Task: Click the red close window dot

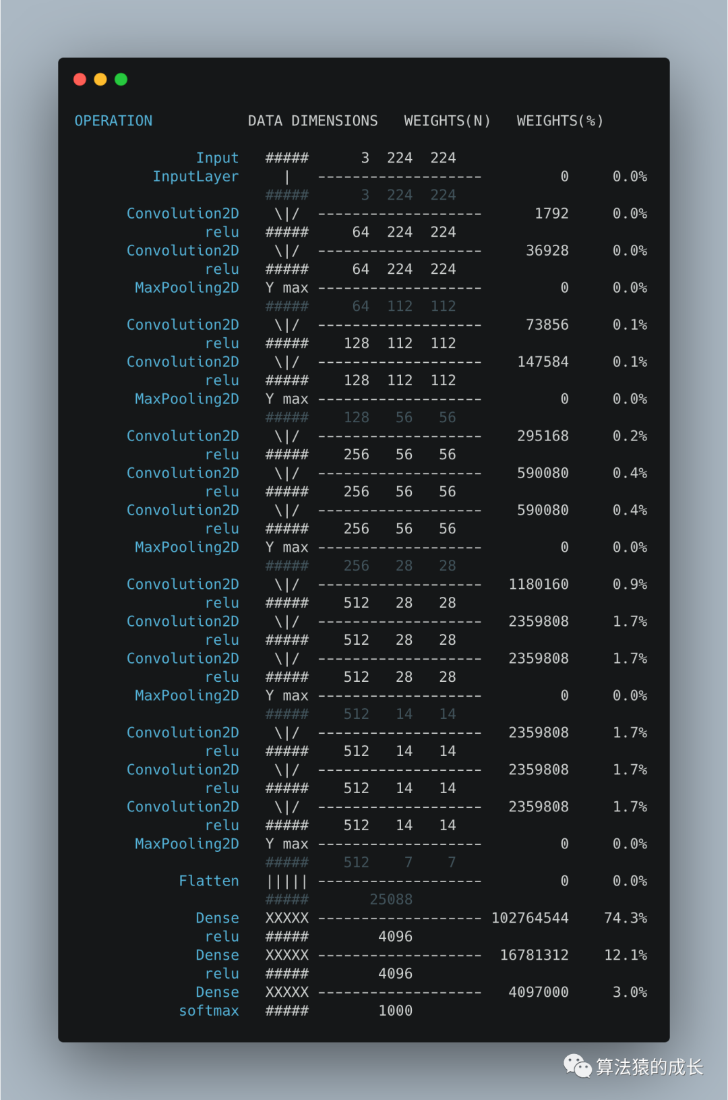Action: click(x=80, y=80)
